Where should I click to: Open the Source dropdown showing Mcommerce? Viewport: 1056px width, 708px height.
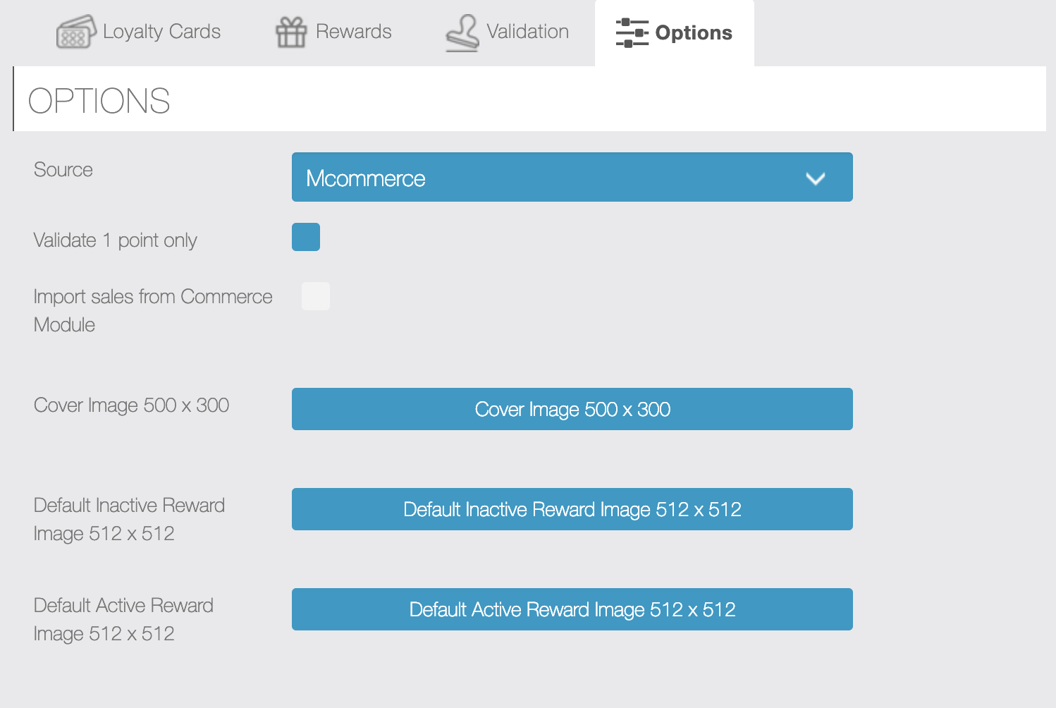tap(572, 177)
